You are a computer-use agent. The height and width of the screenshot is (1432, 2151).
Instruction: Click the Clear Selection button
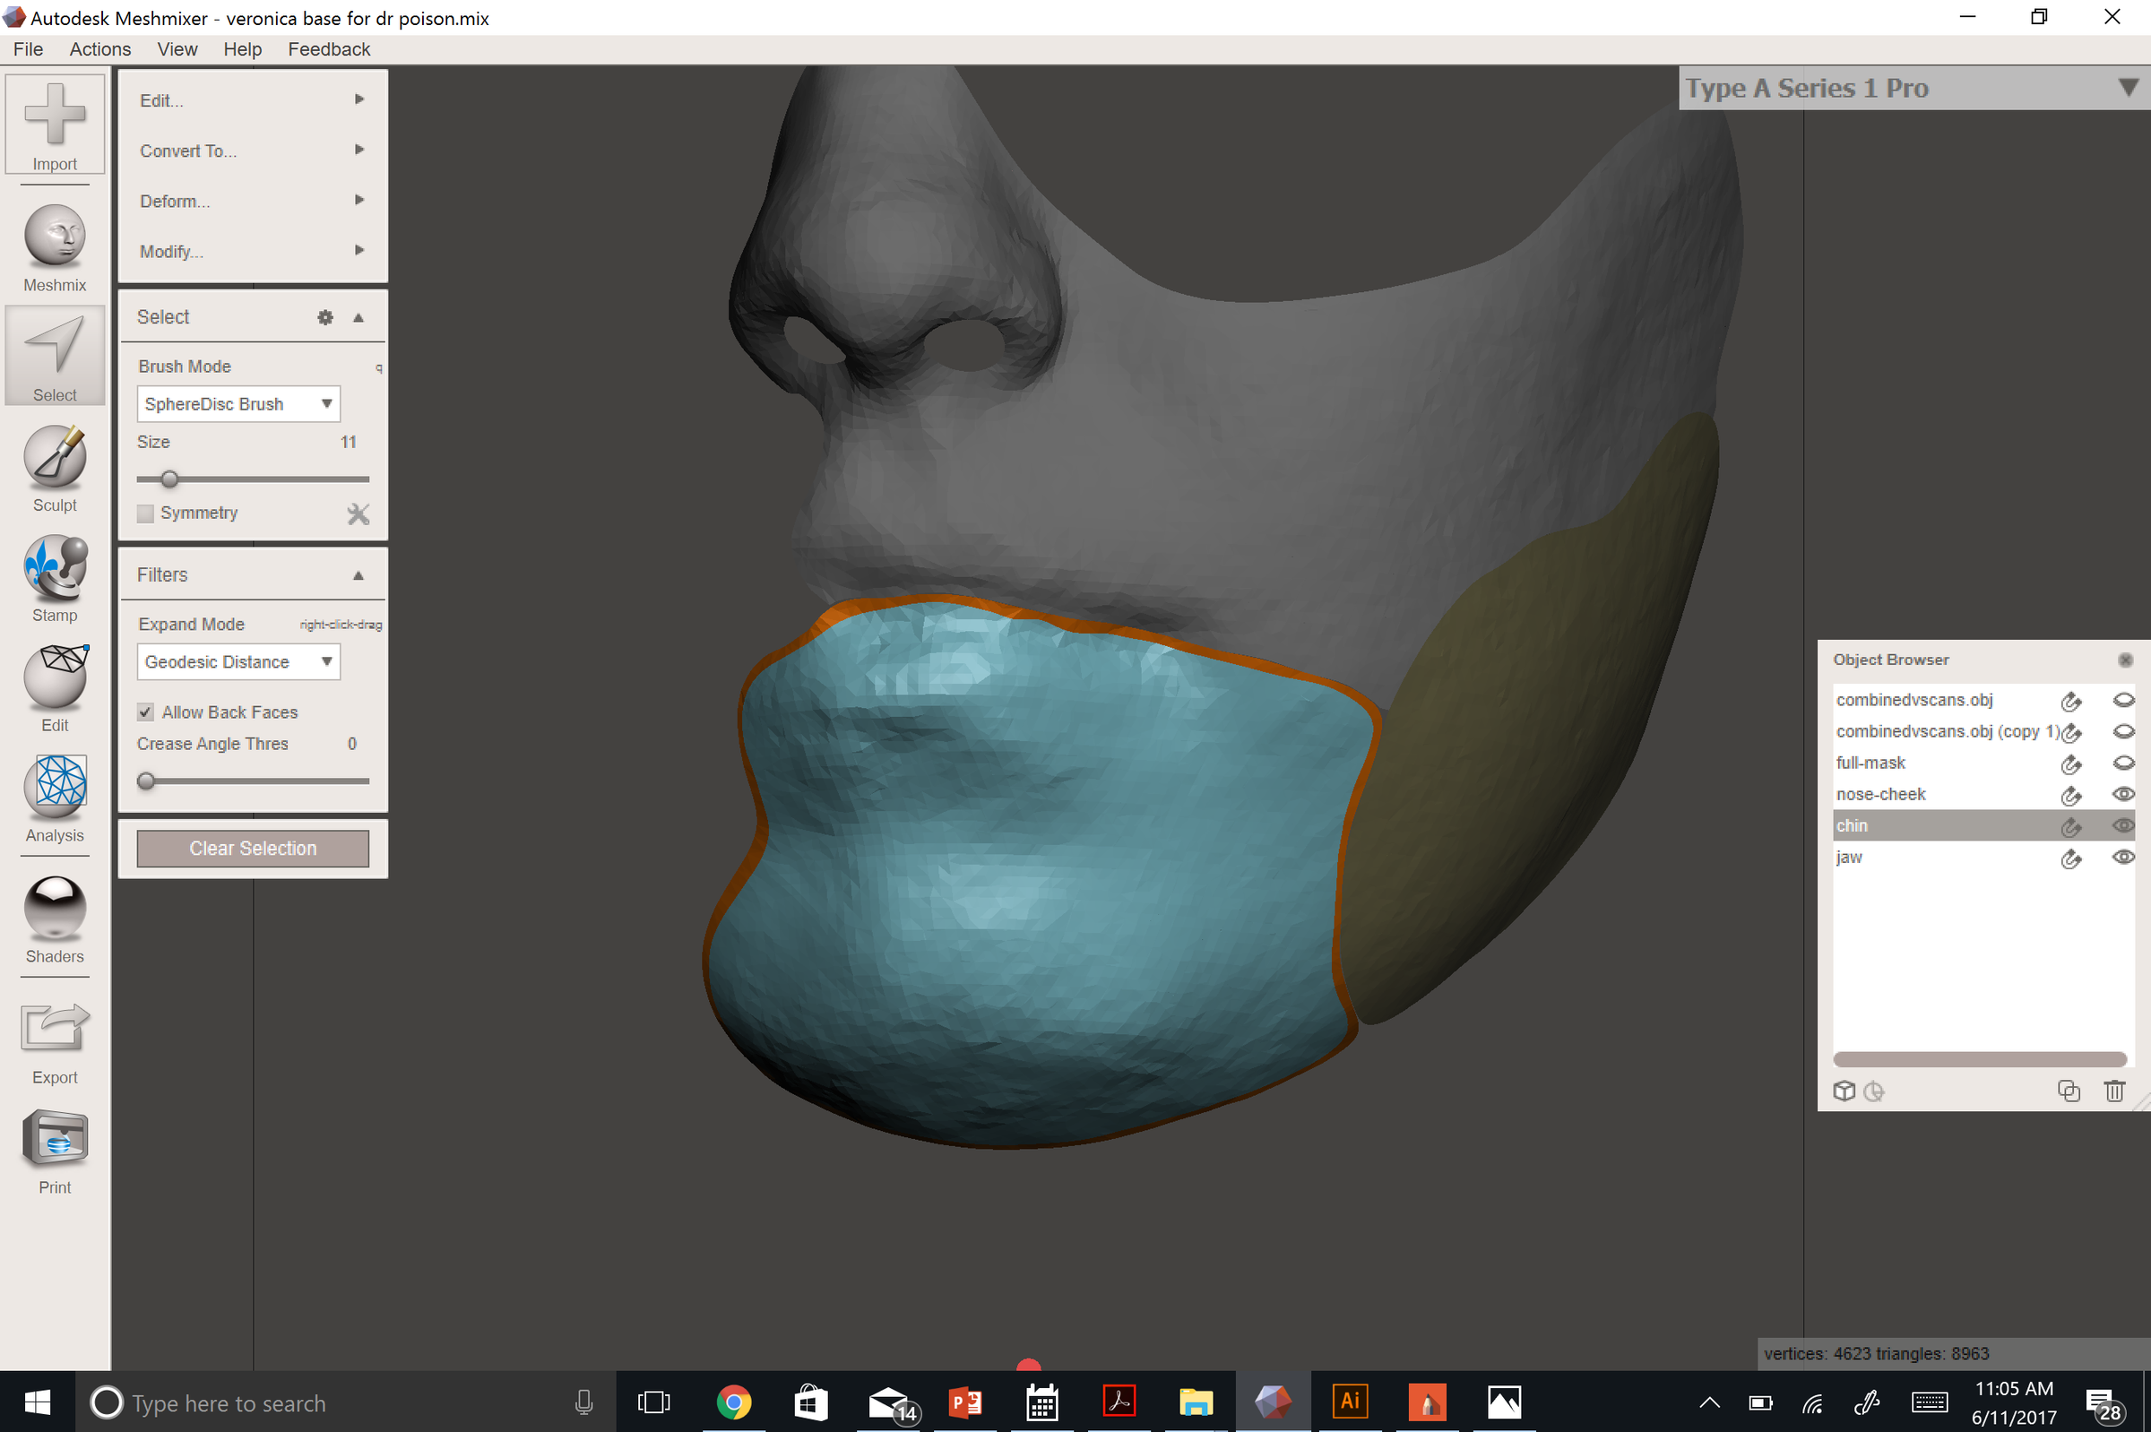252,848
